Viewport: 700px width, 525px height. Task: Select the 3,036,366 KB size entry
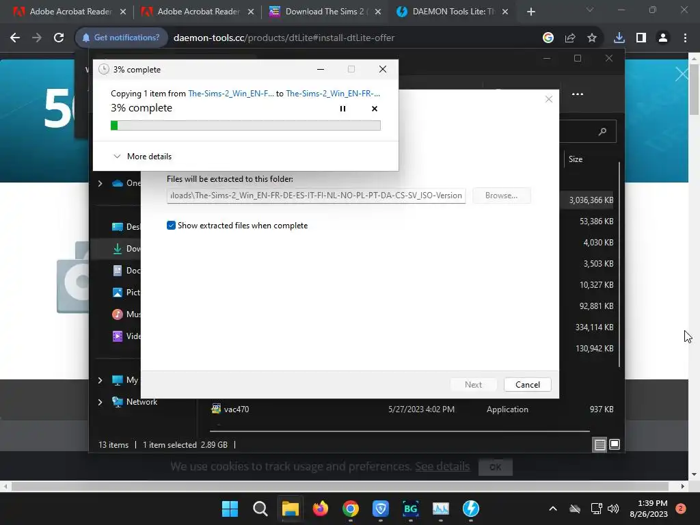coord(591,200)
